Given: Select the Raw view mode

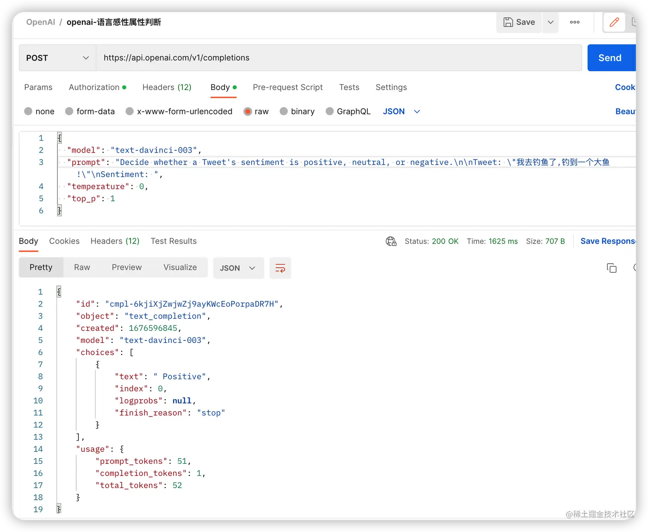Looking at the screenshot, I should click(x=82, y=268).
